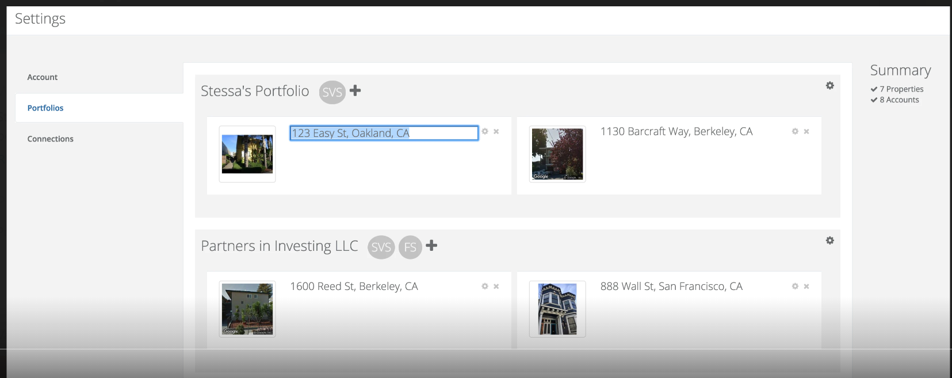The height and width of the screenshot is (378, 952).
Task: Delete the 888 Wall St property
Action: pyautogui.click(x=806, y=286)
